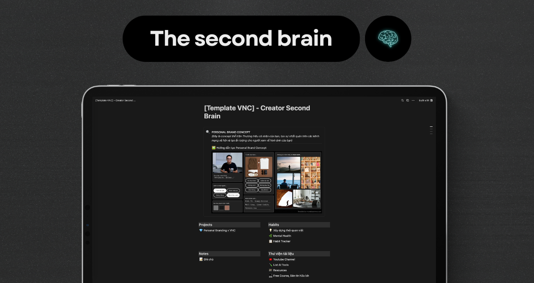Open Xây dựng thói quen viết page
This screenshot has width=534, height=283.
(288, 230)
